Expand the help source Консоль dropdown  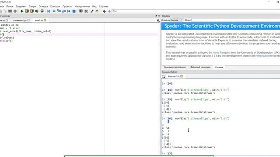coord(176,20)
